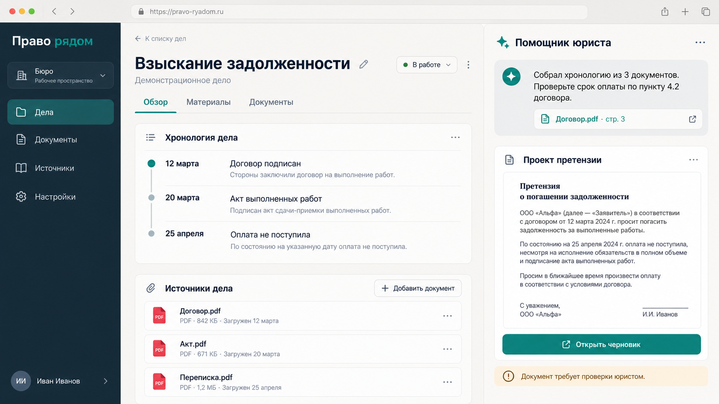Show the browser tab overview icon
This screenshot has height=404, width=719.
[706, 12]
